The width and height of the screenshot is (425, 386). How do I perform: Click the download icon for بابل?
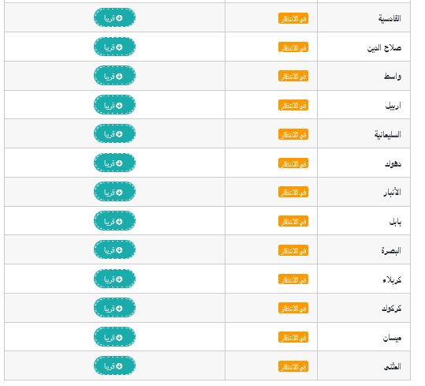[119, 221]
